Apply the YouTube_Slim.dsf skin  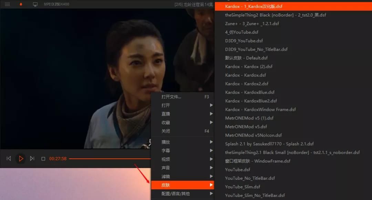pos(242,187)
